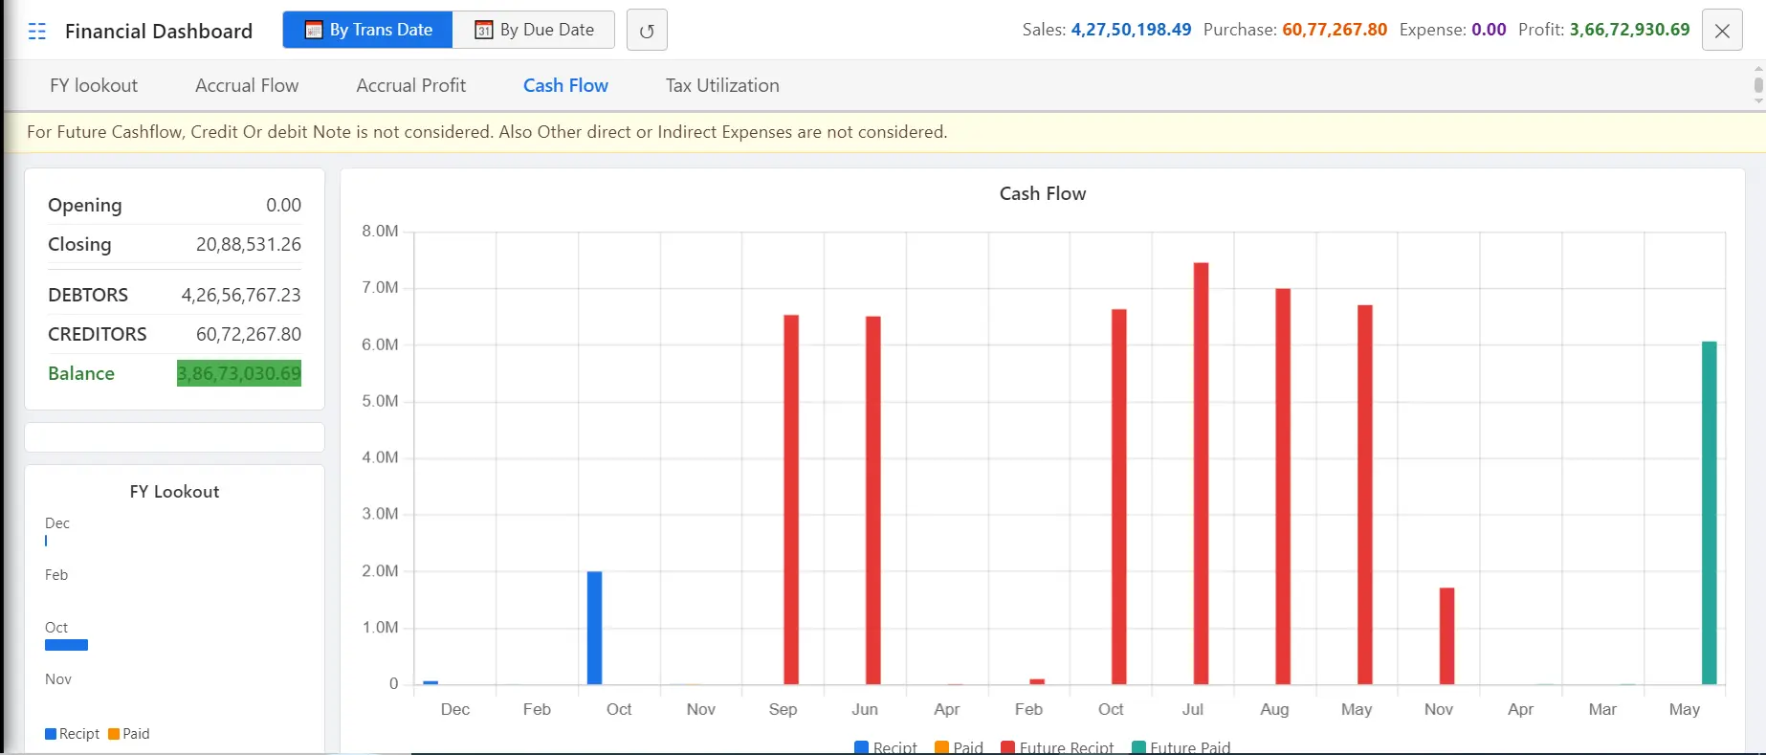Viewport: 1766px width, 755px height.
Task: Close the Financial Dashboard panel
Action: [x=1722, y=31]
